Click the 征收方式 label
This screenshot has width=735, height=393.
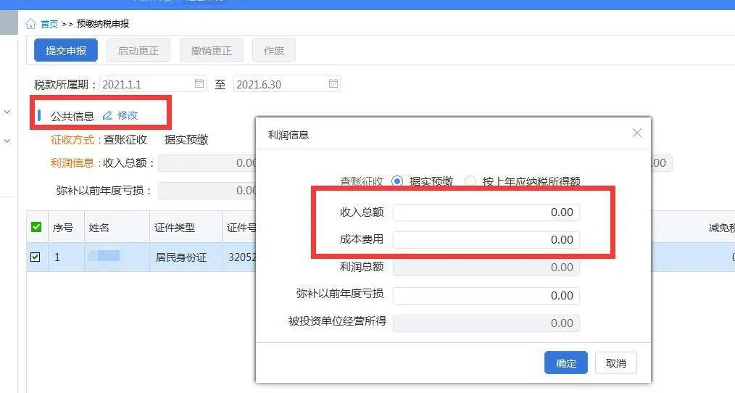pos(72,140)
